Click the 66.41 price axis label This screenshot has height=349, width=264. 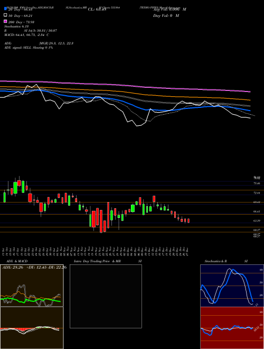257,211
